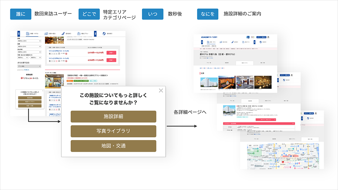Viewport: 338px width, 190px height.
Task: Click globe icon on facility detail page header
Action: click(284, 80)
